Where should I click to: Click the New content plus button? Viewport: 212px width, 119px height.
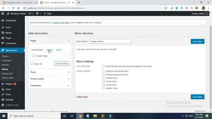[48, 14]
